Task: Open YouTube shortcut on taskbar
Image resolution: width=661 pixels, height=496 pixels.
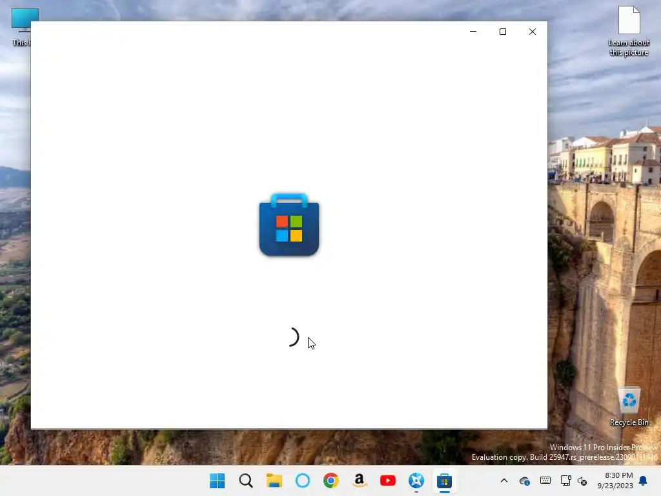Action: coord(388,480)
